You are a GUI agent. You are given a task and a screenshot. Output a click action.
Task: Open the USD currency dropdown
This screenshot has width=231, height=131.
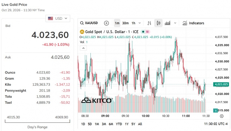[58, 18]
